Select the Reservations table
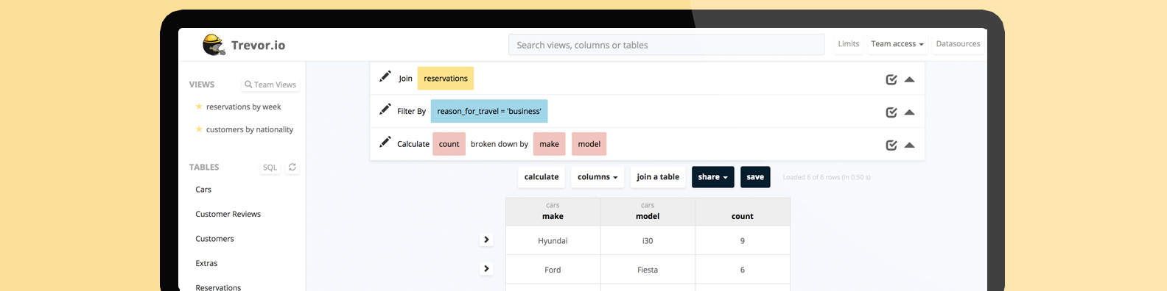The image size is (1167, 291). pos(218,287)
